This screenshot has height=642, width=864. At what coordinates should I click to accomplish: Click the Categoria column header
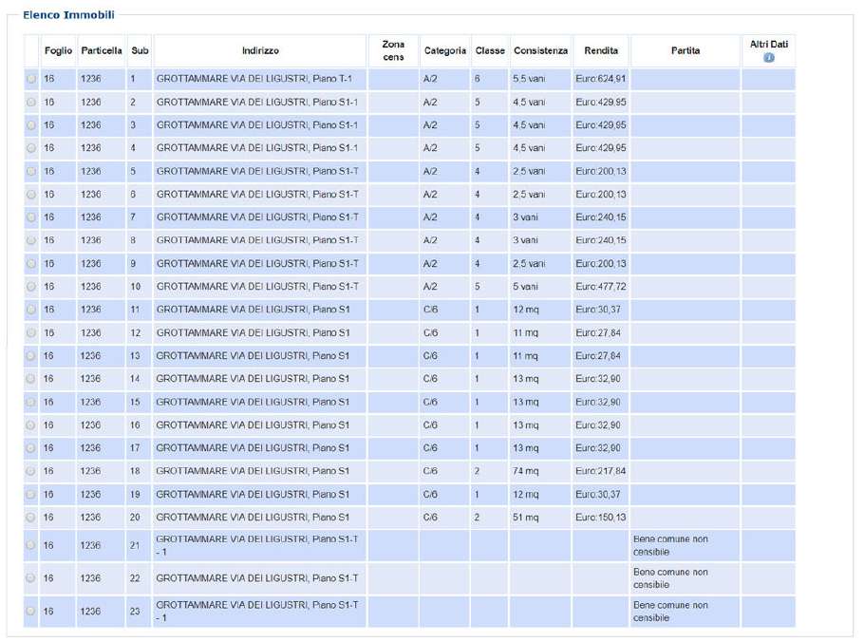pos(444,51)
